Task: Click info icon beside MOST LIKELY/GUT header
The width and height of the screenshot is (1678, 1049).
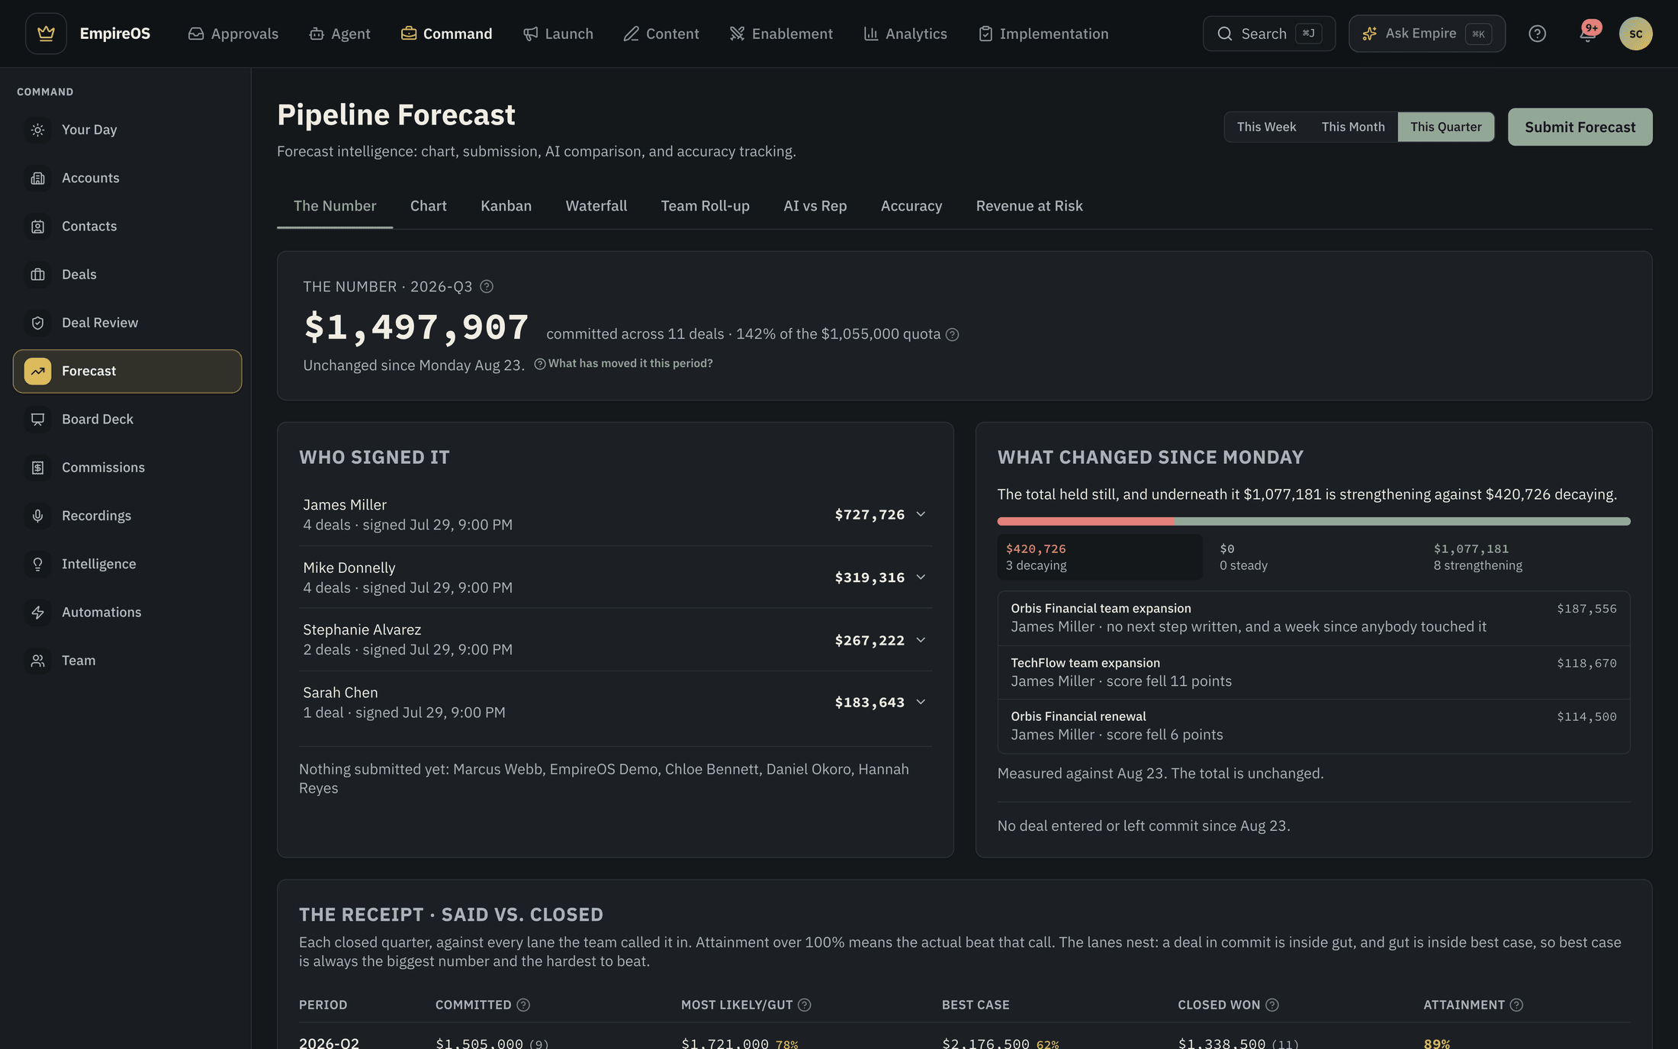Action: (x=804, y=1005)
